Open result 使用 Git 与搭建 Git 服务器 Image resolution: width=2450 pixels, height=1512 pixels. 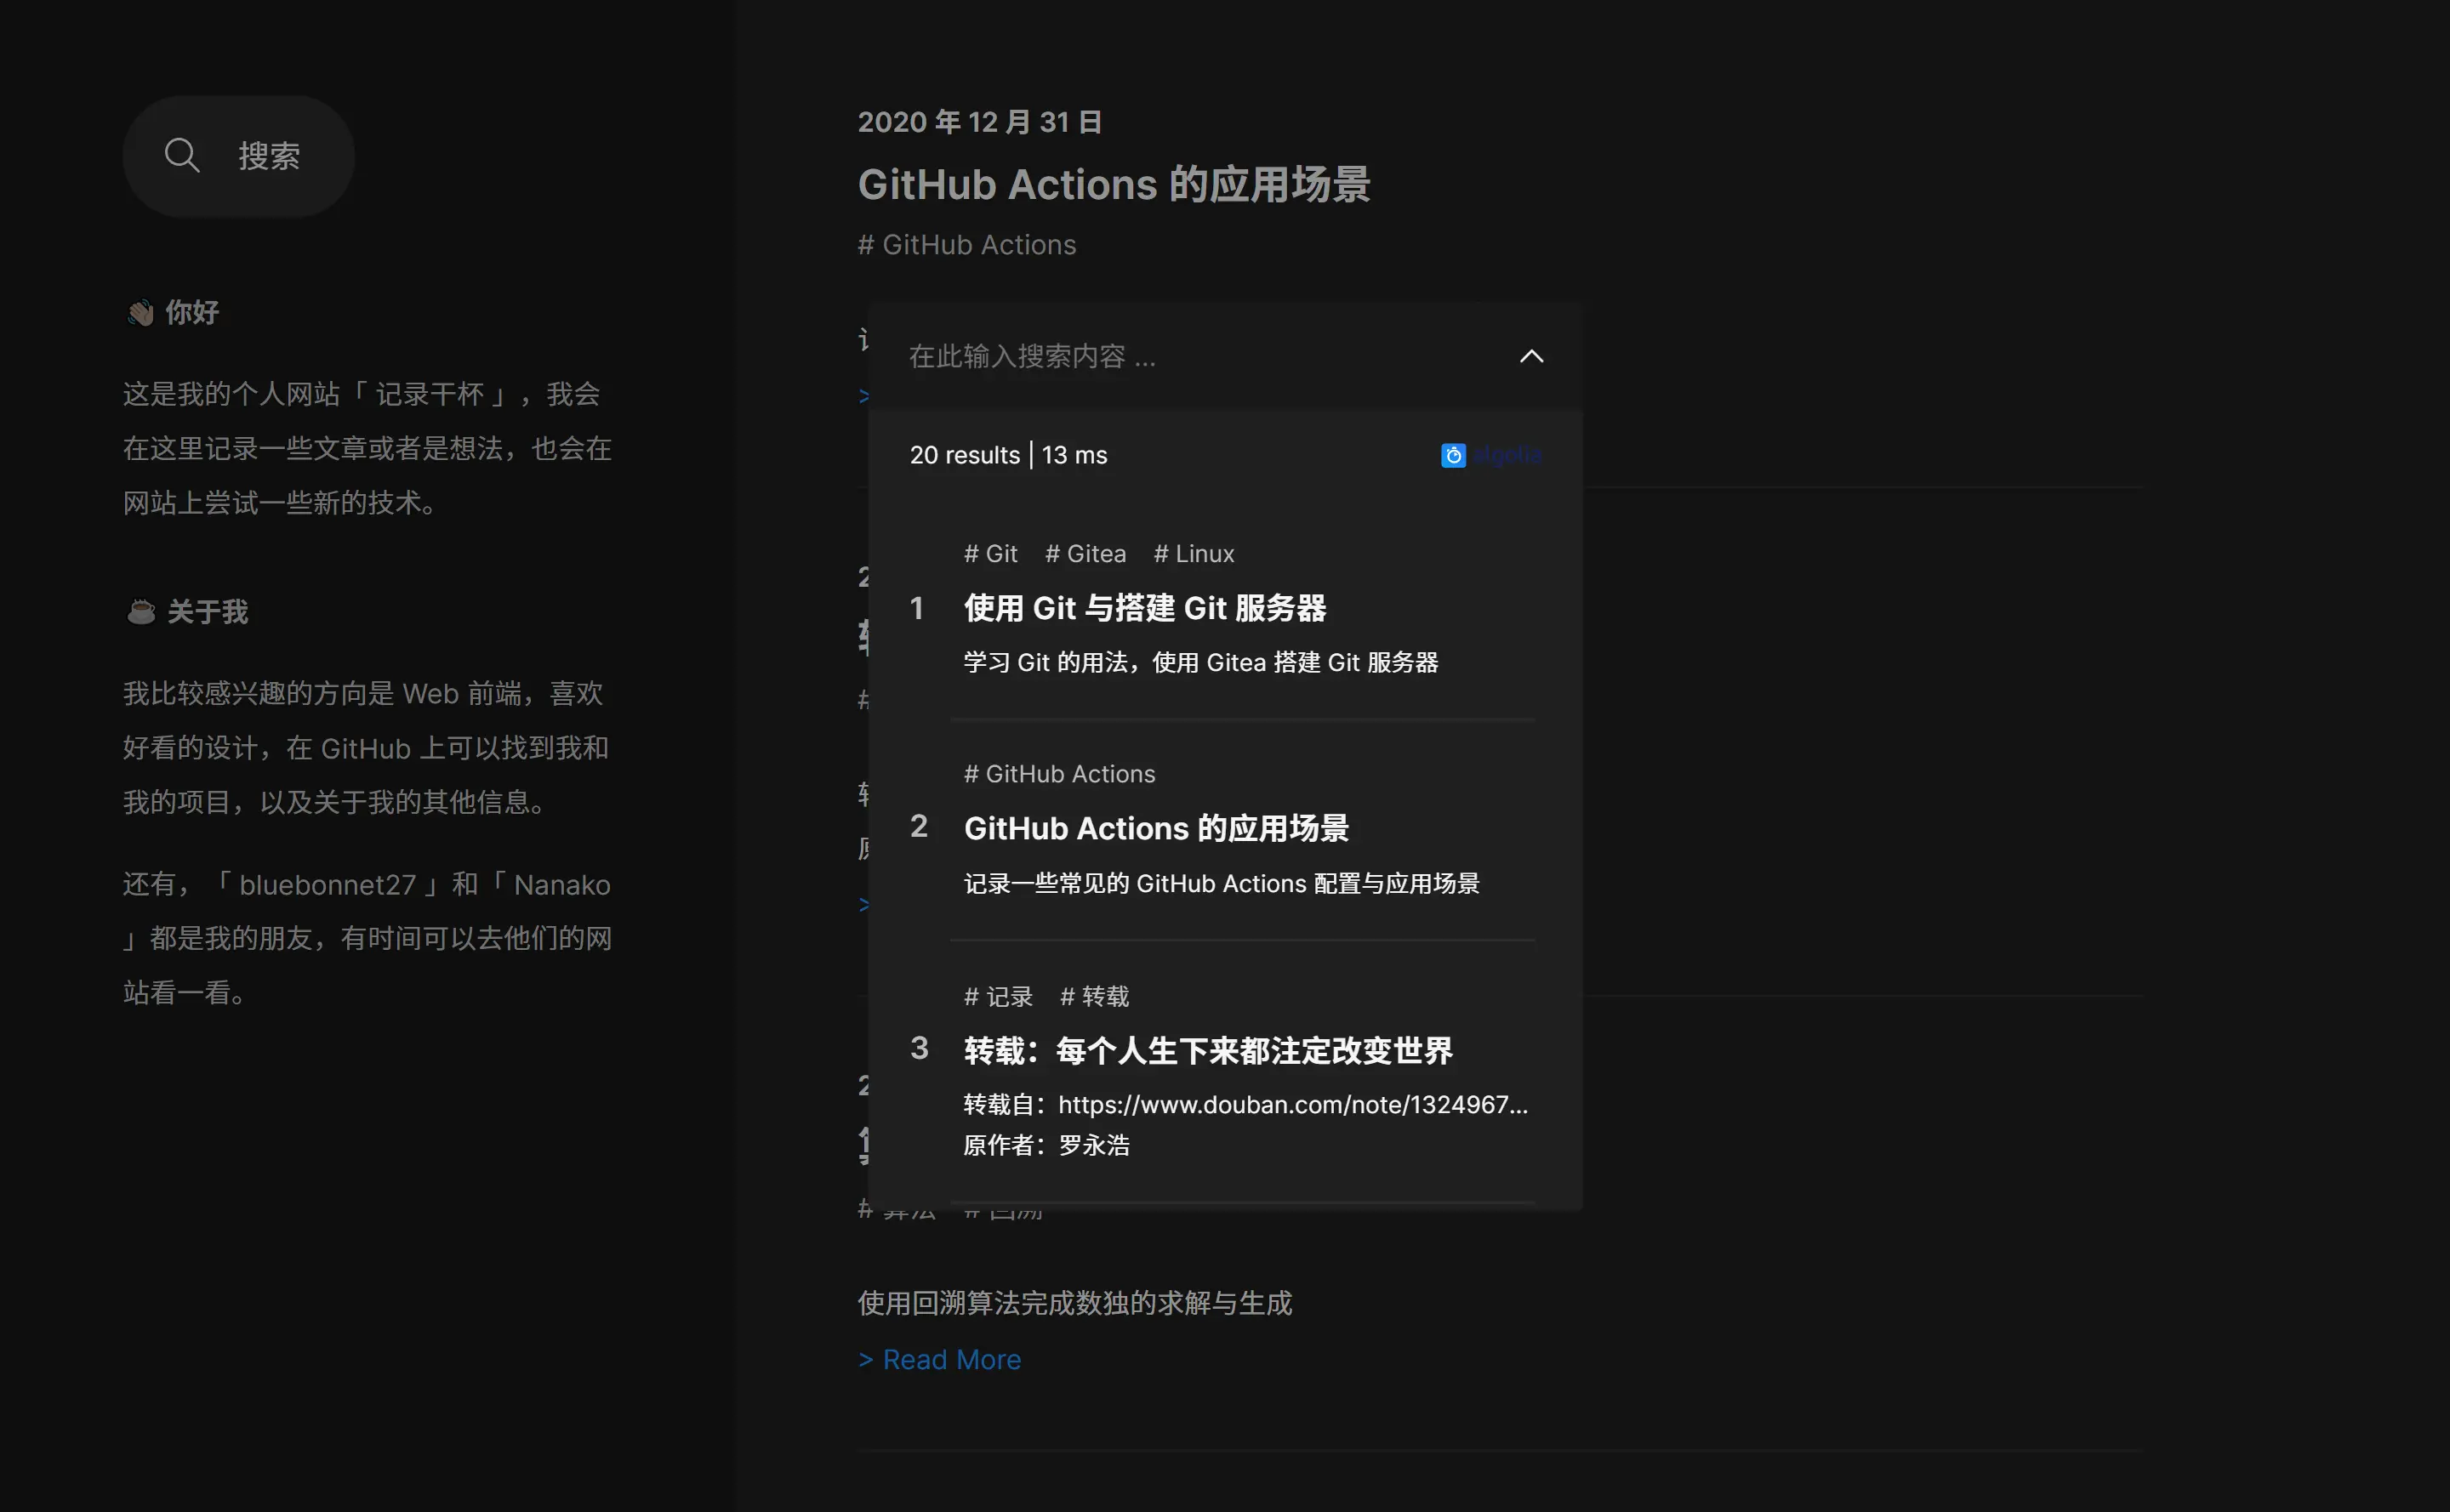[x=1147, y=607]
